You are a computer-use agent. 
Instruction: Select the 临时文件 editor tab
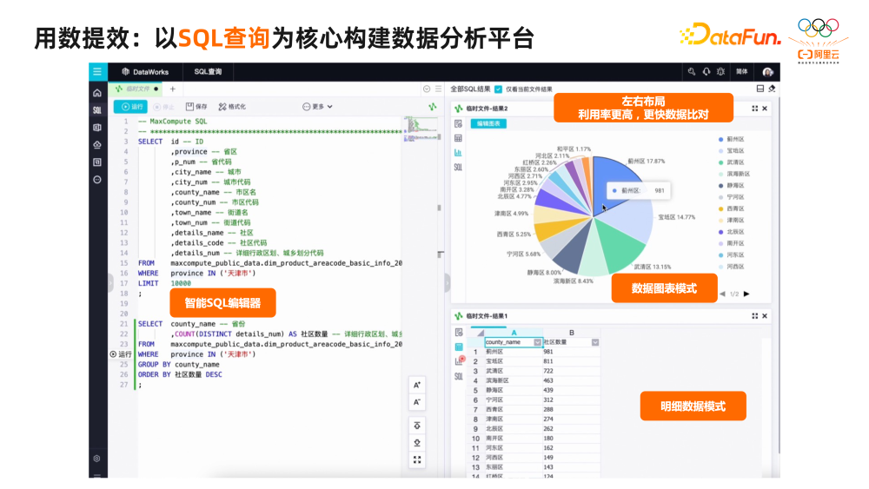(x=137, y=89)
